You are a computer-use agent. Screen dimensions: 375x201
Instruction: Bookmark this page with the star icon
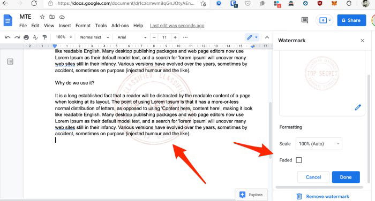[x=203, y=3]
